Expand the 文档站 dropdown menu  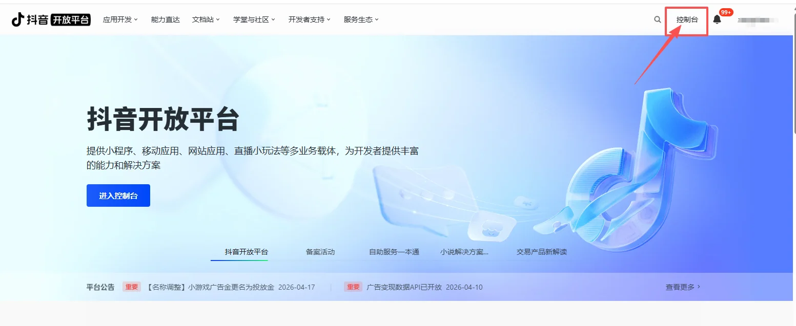[x=206, y=19]
